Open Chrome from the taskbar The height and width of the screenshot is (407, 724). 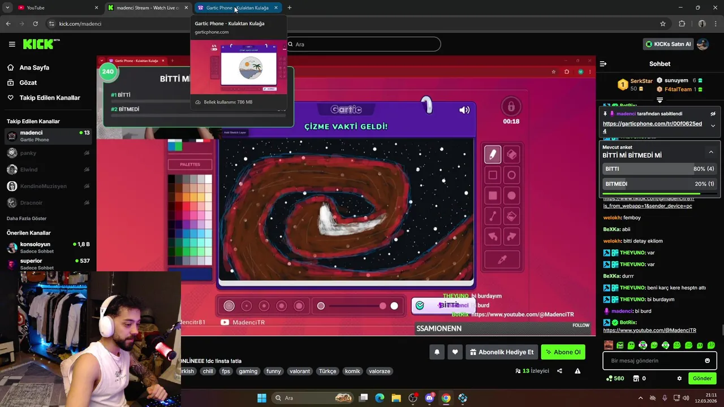446,398
